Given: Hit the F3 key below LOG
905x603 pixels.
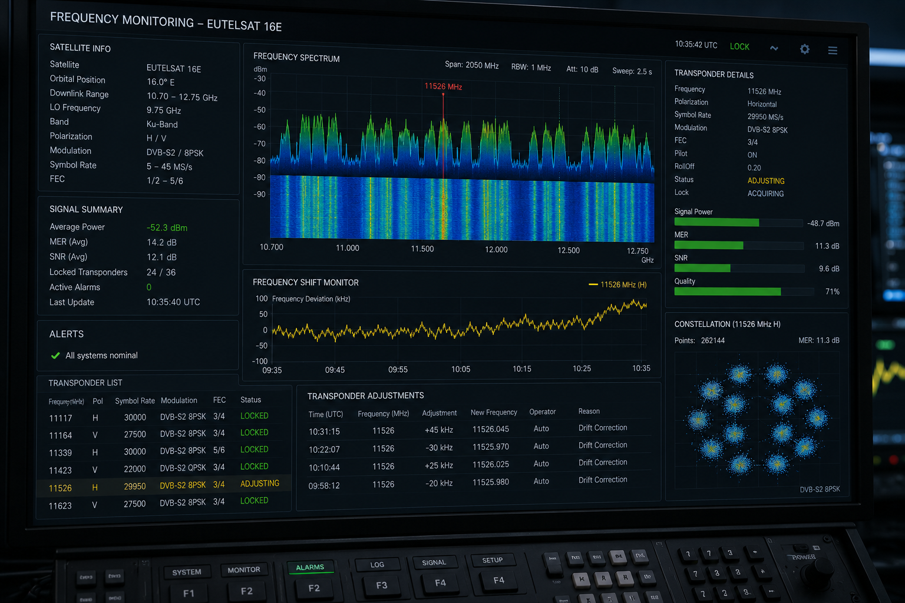Looking at the screenshot, I should (x=382, y=585).
